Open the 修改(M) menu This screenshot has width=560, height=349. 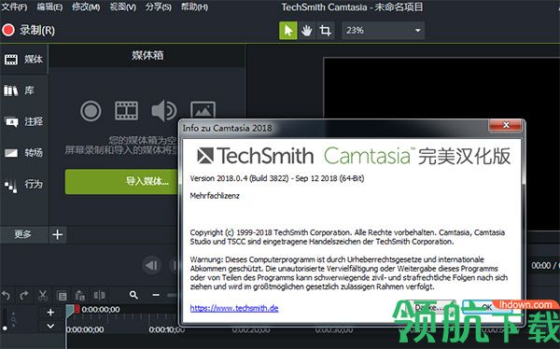pyautogui.click(x=86, y=7)
